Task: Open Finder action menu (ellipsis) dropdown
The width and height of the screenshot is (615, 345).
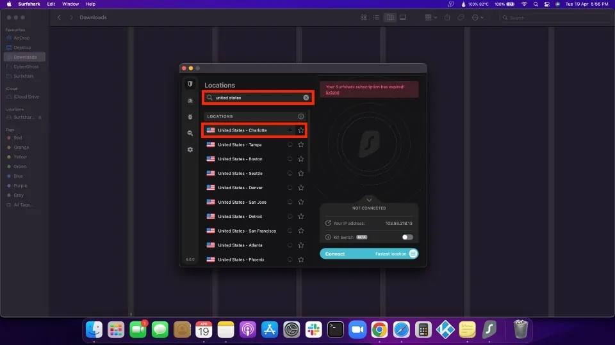Action: pyautogui.click(x=478, y=18)
